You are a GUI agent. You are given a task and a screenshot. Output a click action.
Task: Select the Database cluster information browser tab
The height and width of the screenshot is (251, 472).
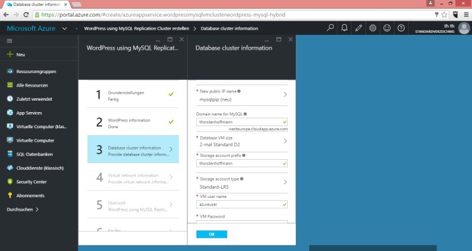[37, 5]
